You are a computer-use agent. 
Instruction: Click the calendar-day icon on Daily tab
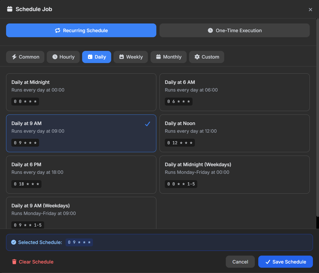[90, 57]
